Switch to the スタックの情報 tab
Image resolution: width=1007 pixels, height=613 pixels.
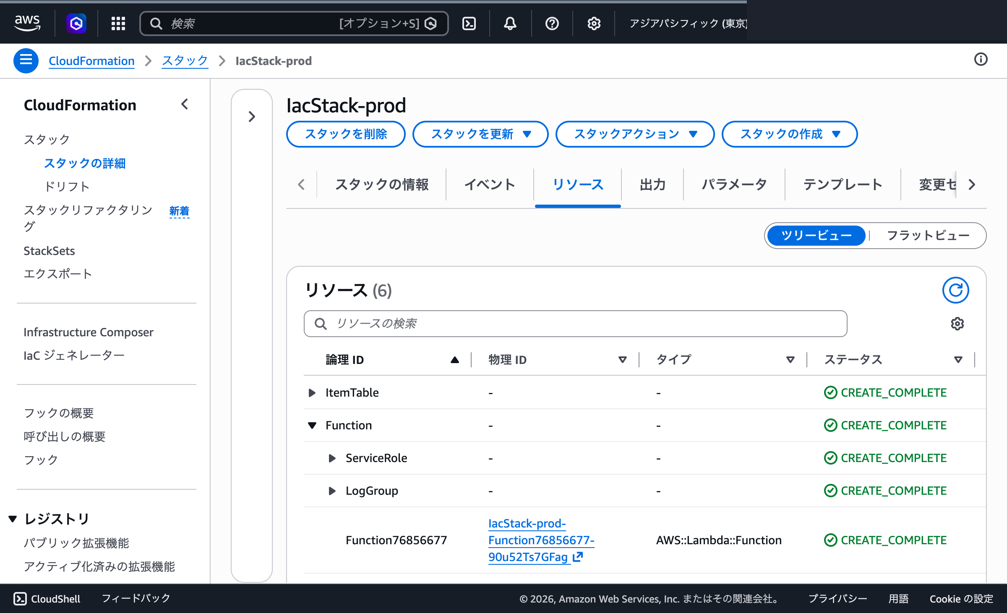(381, 184)
